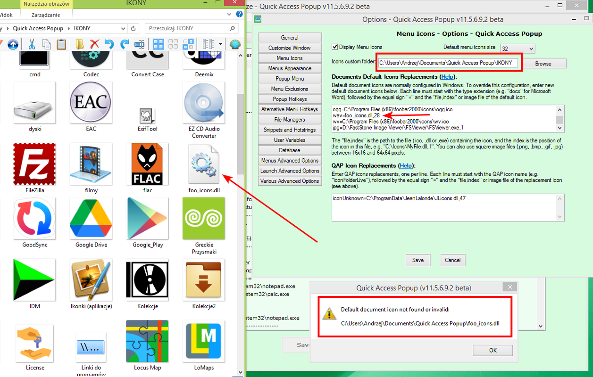Open the General options section

click(x=290, y=38)
